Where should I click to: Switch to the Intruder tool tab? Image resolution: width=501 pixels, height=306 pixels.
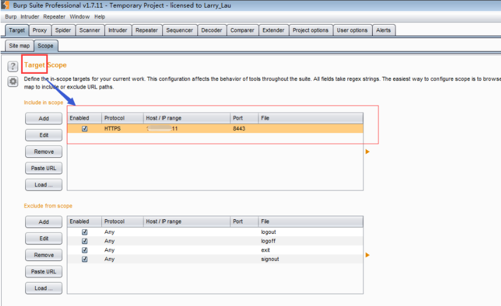pyautogui.click(x=118, y=30)
